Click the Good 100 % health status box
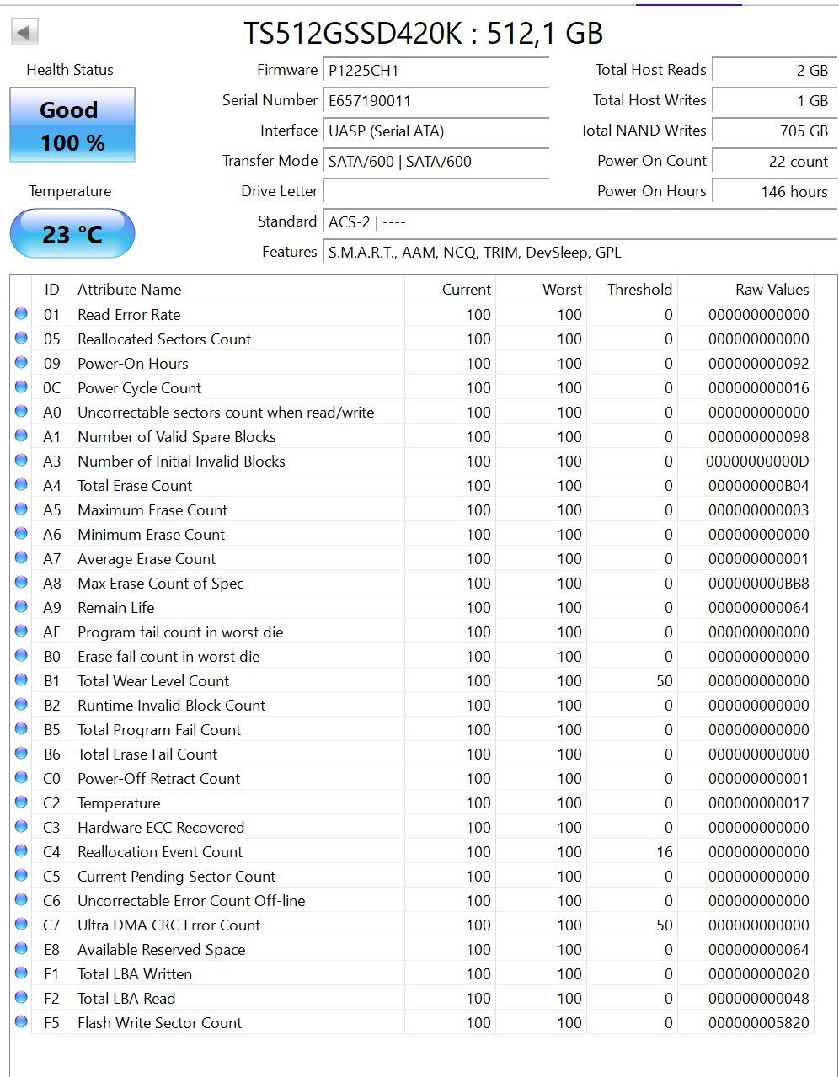 coord(72,125)
